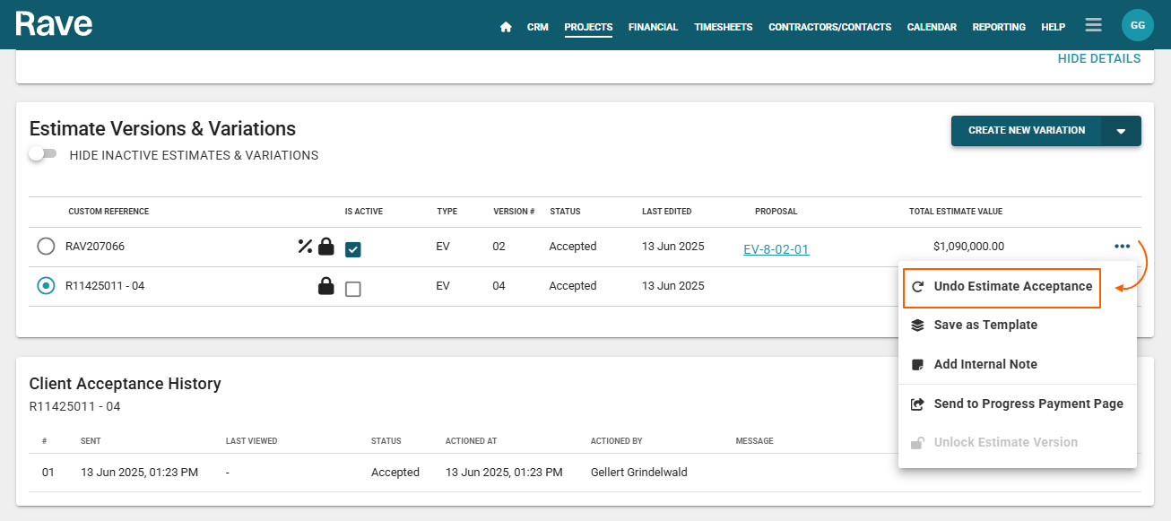Open the EV-8-02-01 proposal link

[776, 249]
